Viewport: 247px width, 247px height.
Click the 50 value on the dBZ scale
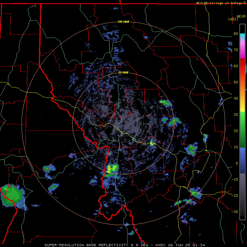coord(236,82)
